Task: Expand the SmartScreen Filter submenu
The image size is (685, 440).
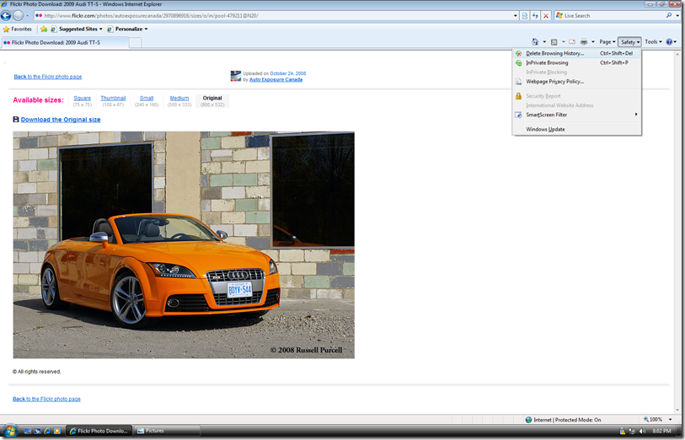Action: click(576, 115)
